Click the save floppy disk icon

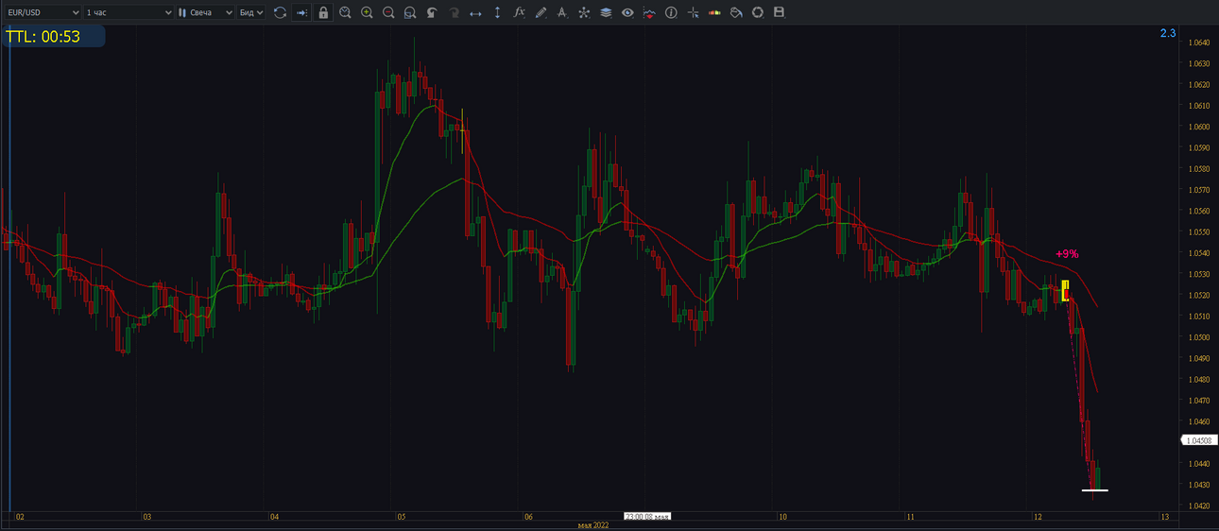click(x=780, y=12)
